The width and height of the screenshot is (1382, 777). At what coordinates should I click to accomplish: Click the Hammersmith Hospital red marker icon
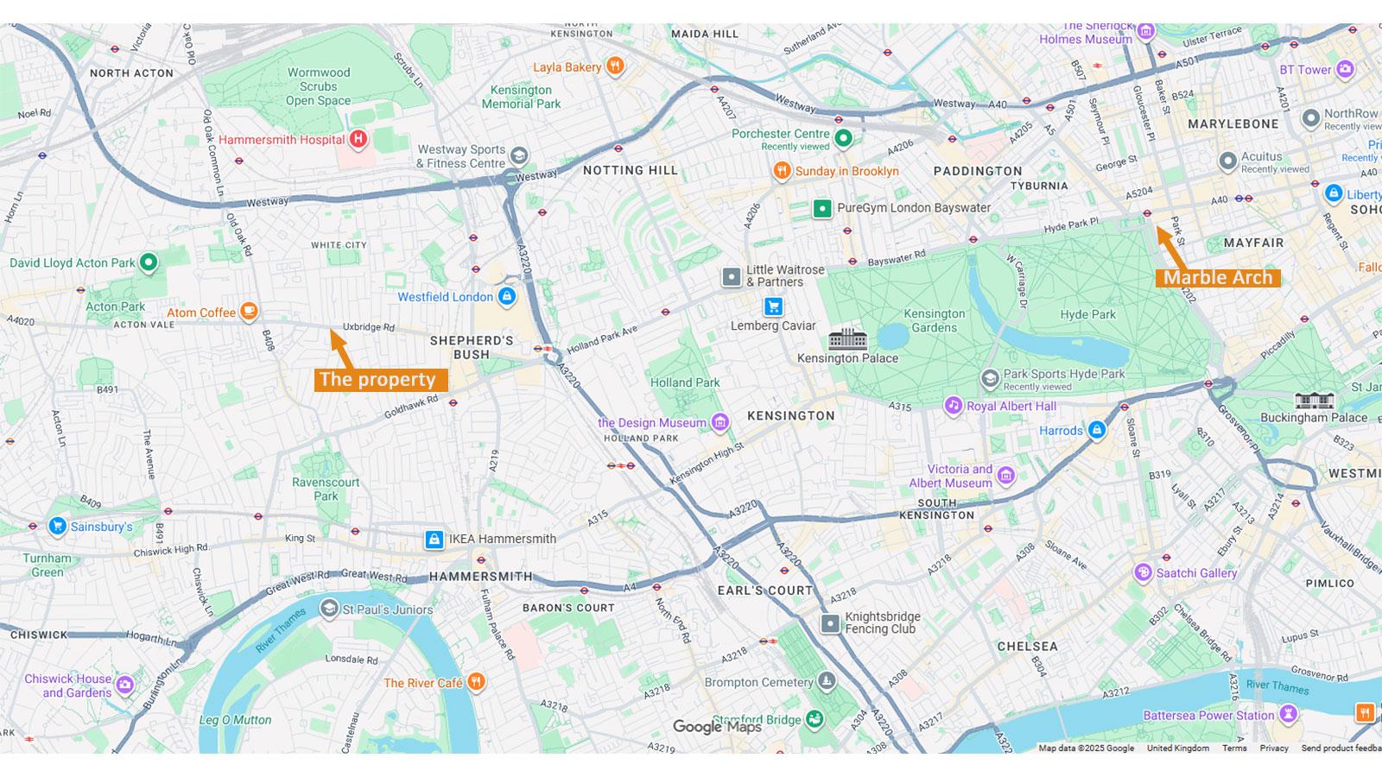point(358,139)
